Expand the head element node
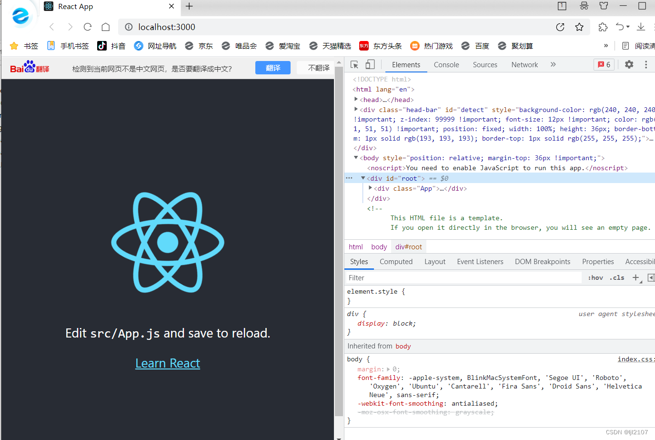655x440 pixels. point(356,99)
